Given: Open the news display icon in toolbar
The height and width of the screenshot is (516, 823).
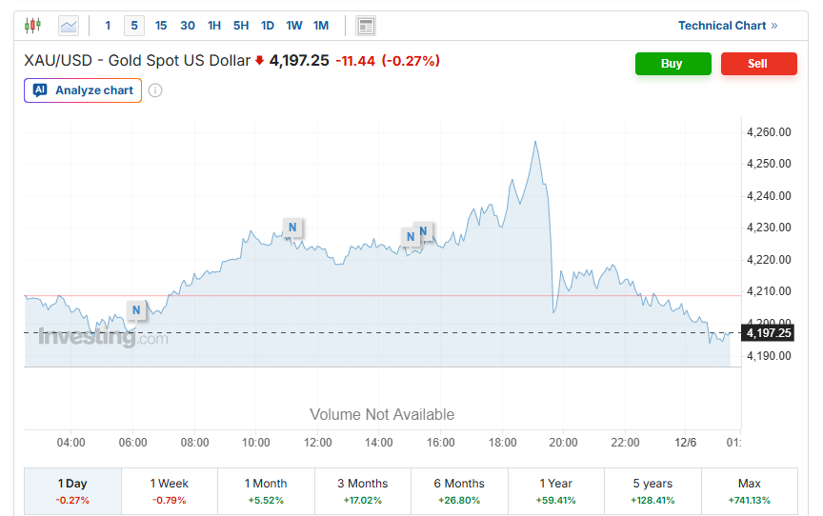Looking at the screenshot, I should pos(366,26).
